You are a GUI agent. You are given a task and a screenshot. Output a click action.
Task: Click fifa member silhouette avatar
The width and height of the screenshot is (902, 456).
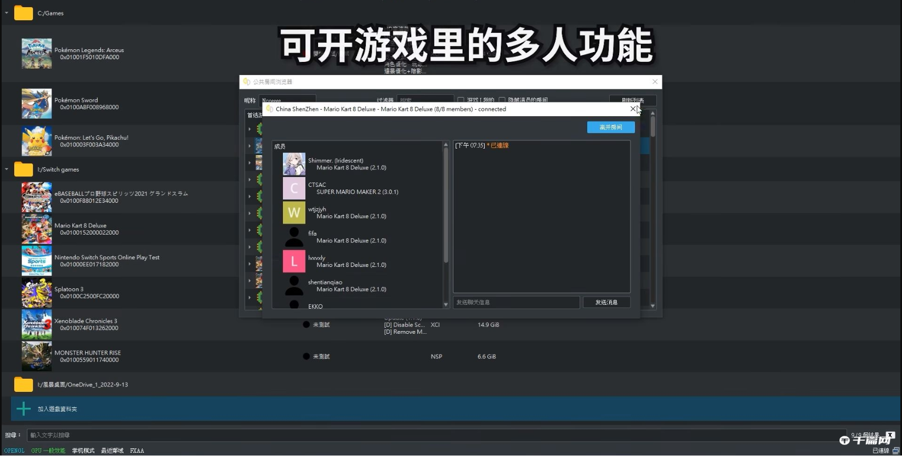[x=294, y=237]
